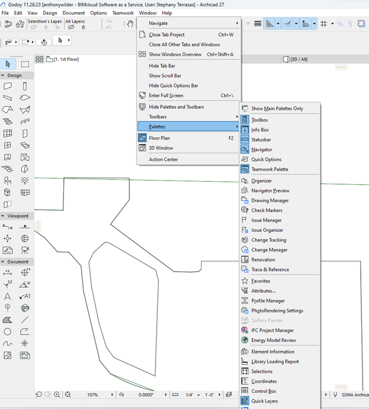Collapse the Document toolbox section
Viewport: 369px width, 409px height.
click(4, 262)
